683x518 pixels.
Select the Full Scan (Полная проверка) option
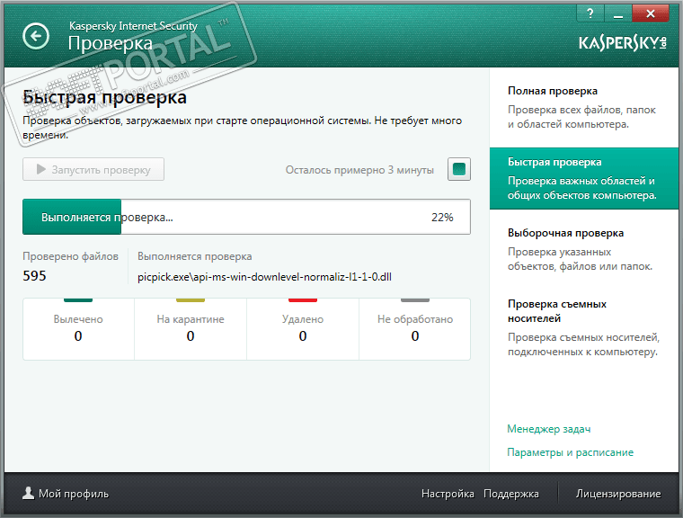pyautogui.click(x=584, y=107)
